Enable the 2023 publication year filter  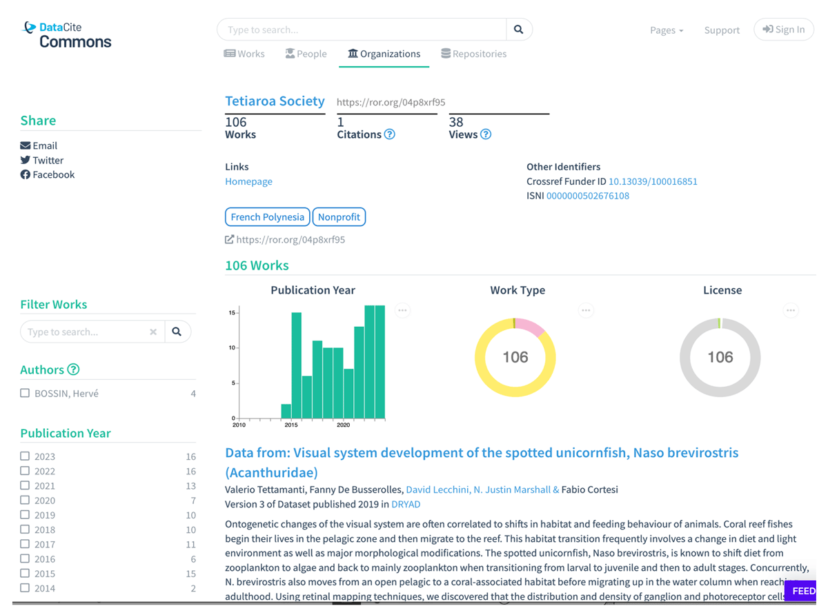point(25,456)
